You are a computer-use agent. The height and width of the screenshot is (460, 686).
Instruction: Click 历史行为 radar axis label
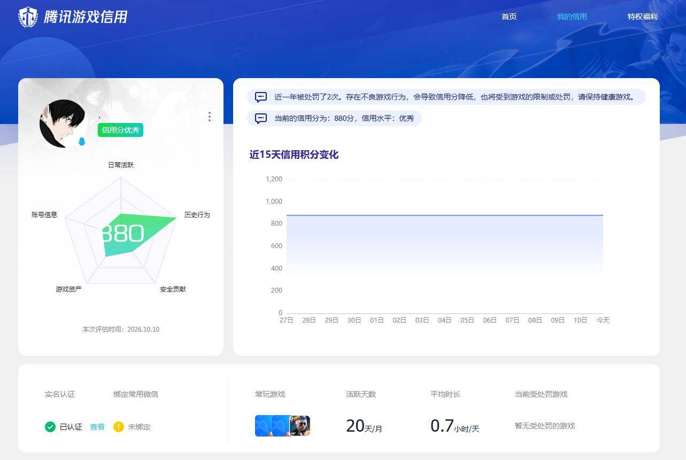point(197,214)
